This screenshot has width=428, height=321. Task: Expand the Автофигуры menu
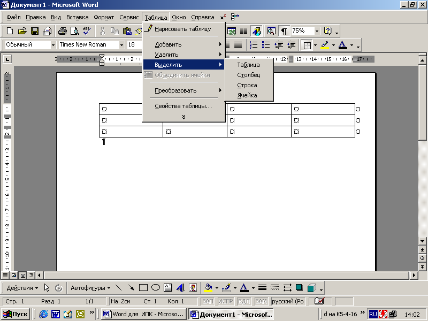coord(90,288)
